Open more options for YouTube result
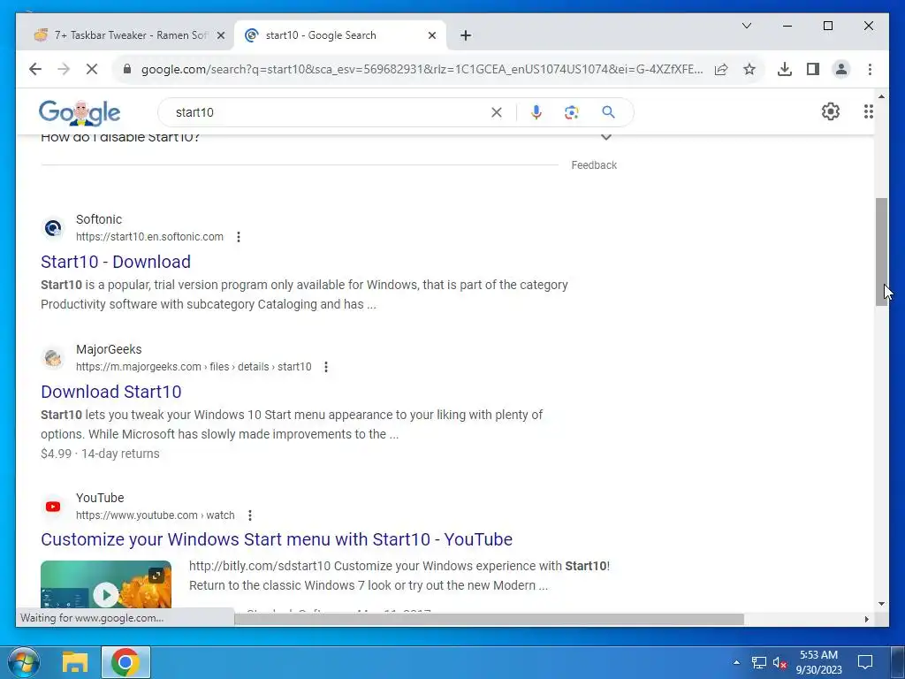This screenshot has width=905, height=679. tap(250, 515)
